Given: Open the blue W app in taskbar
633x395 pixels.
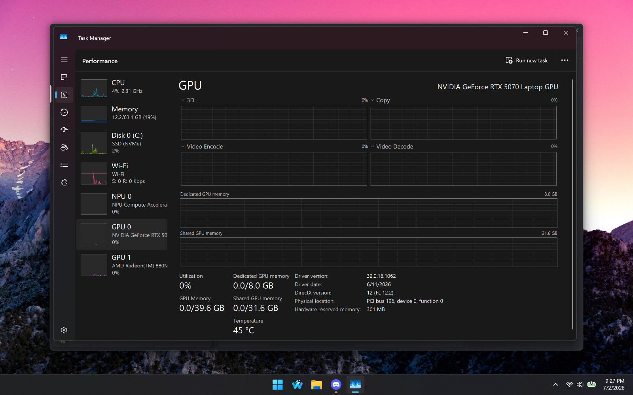Looking at the screenshot, I should [x=297, y=385].
